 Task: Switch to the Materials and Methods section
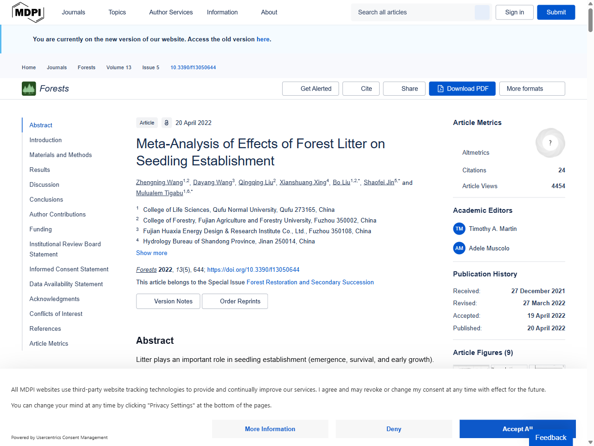[x=60, y=155]
